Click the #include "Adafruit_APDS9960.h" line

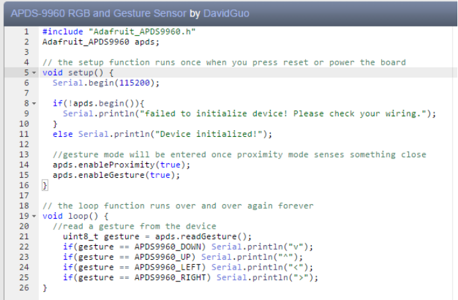[x=119, y=32]
